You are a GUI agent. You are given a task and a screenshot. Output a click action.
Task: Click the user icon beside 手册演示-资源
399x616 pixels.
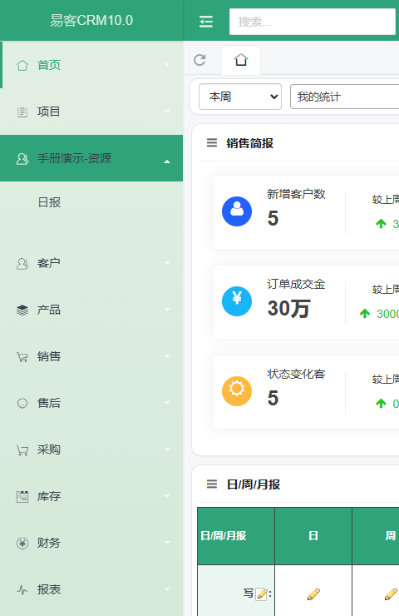[22, 159]
